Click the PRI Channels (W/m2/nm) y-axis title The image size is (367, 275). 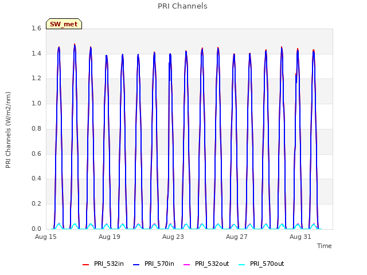[x=8, y=130]
